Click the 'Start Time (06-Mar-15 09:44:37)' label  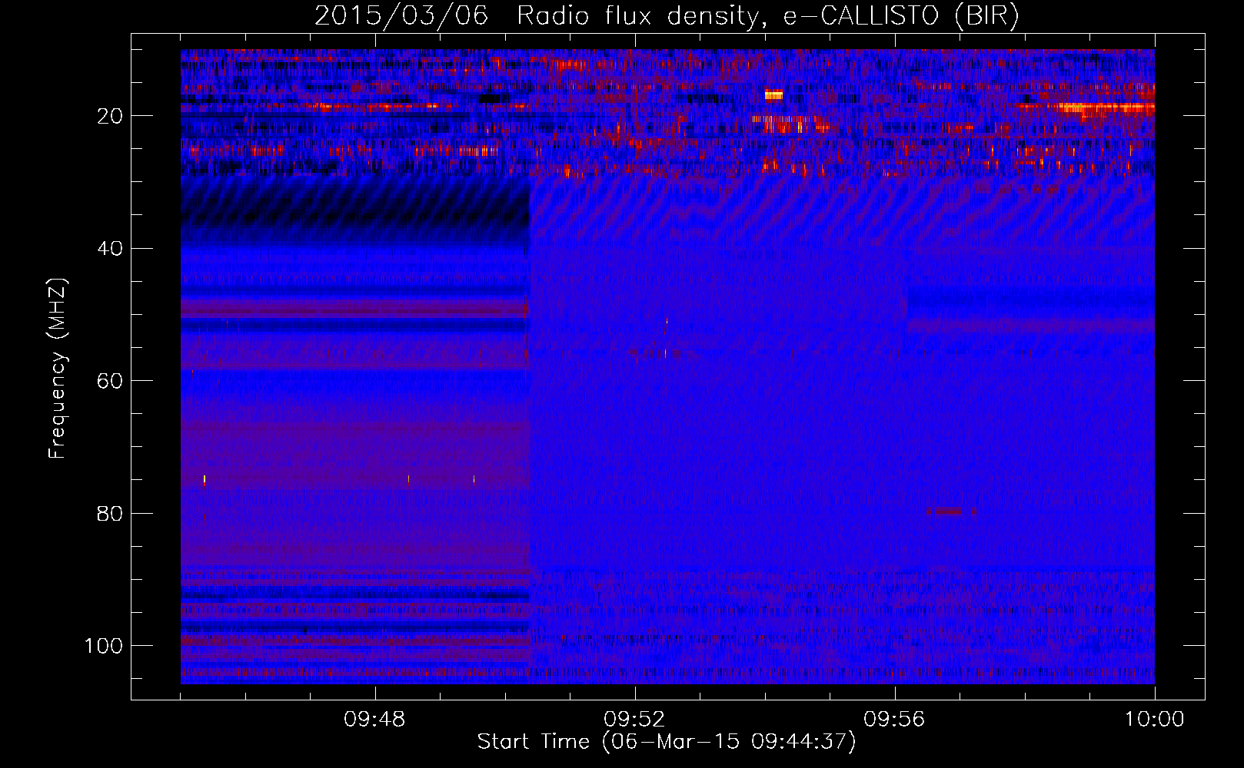pyautogui.click(x=667, y=742)
